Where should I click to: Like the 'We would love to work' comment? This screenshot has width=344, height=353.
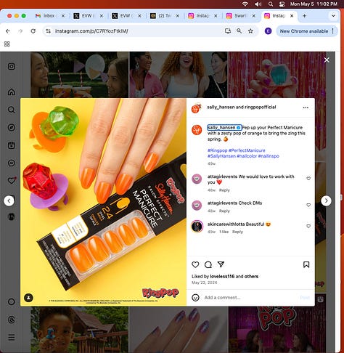coord(308,179)
